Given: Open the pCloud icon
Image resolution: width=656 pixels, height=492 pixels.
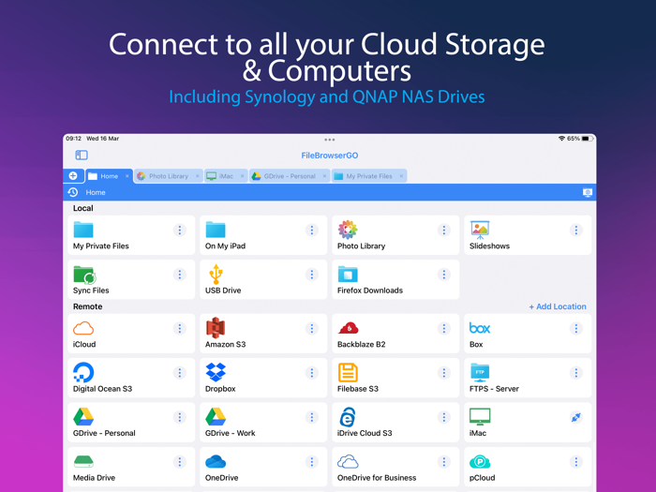Looking at the screenshot, I should [x=480, y=462].
